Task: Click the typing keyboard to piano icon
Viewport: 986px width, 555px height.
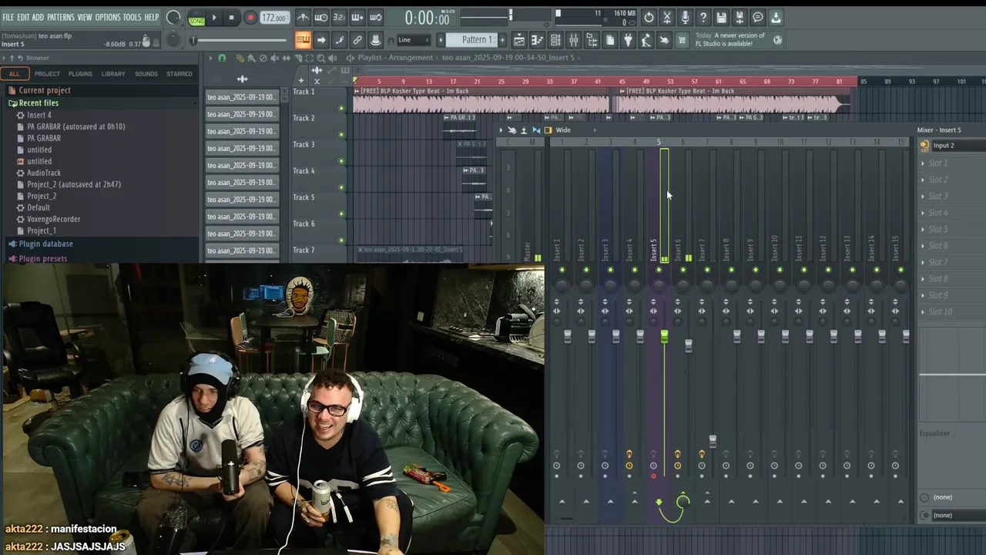Action: [x=304, y=40]
